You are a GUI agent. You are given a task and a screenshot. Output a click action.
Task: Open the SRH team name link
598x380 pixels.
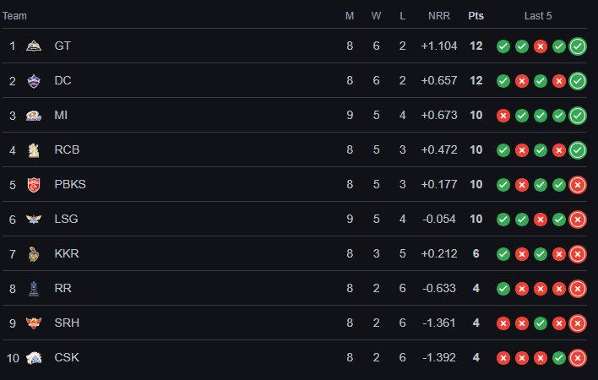pyautogui.click(x=67, y=323)
